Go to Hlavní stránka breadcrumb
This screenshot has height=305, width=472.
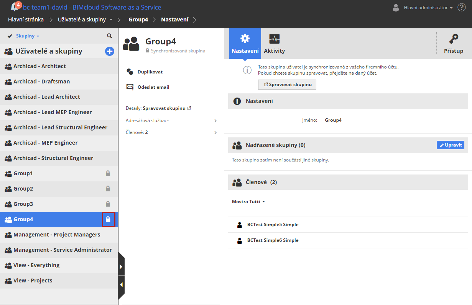(26, 20)
